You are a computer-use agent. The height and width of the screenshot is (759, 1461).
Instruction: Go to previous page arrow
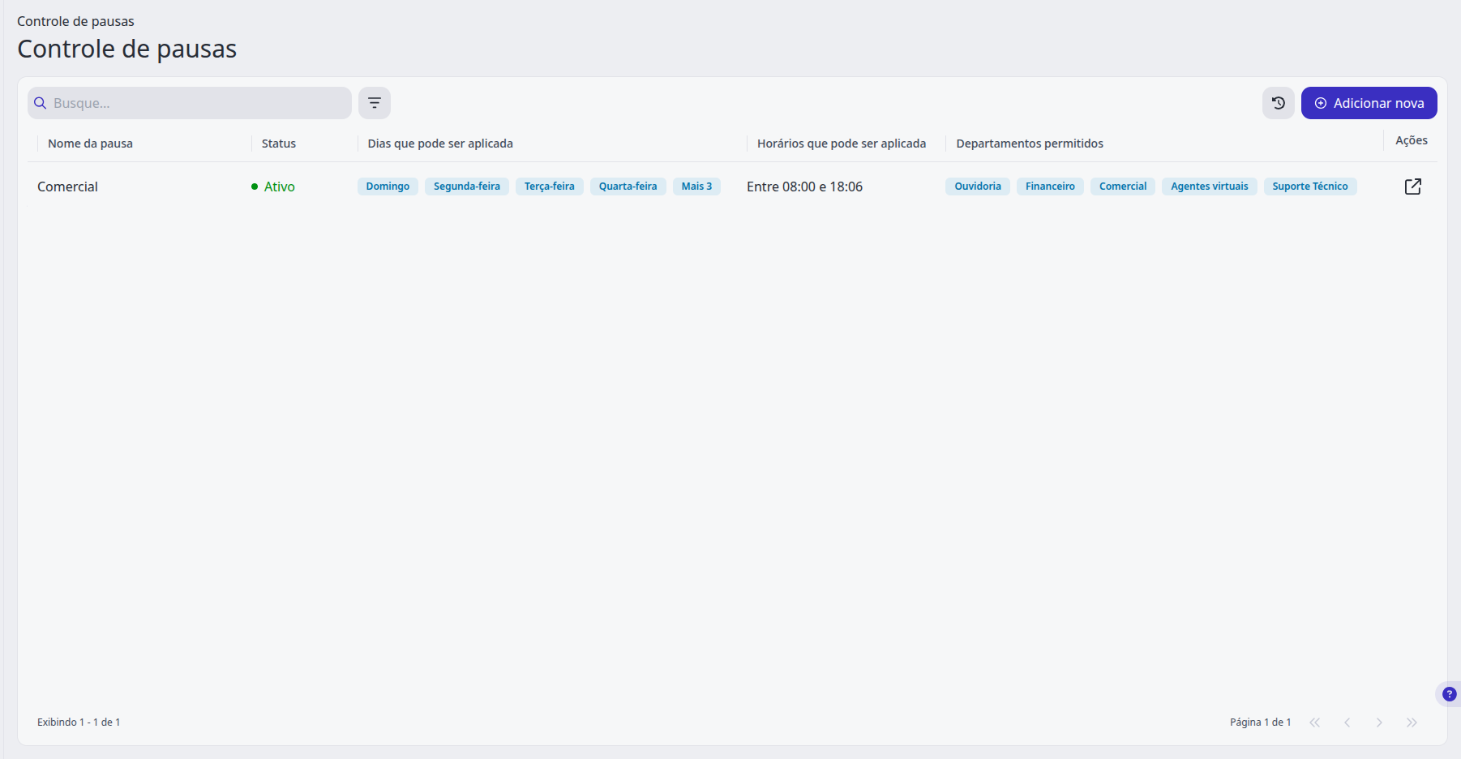coord(1347,723)
